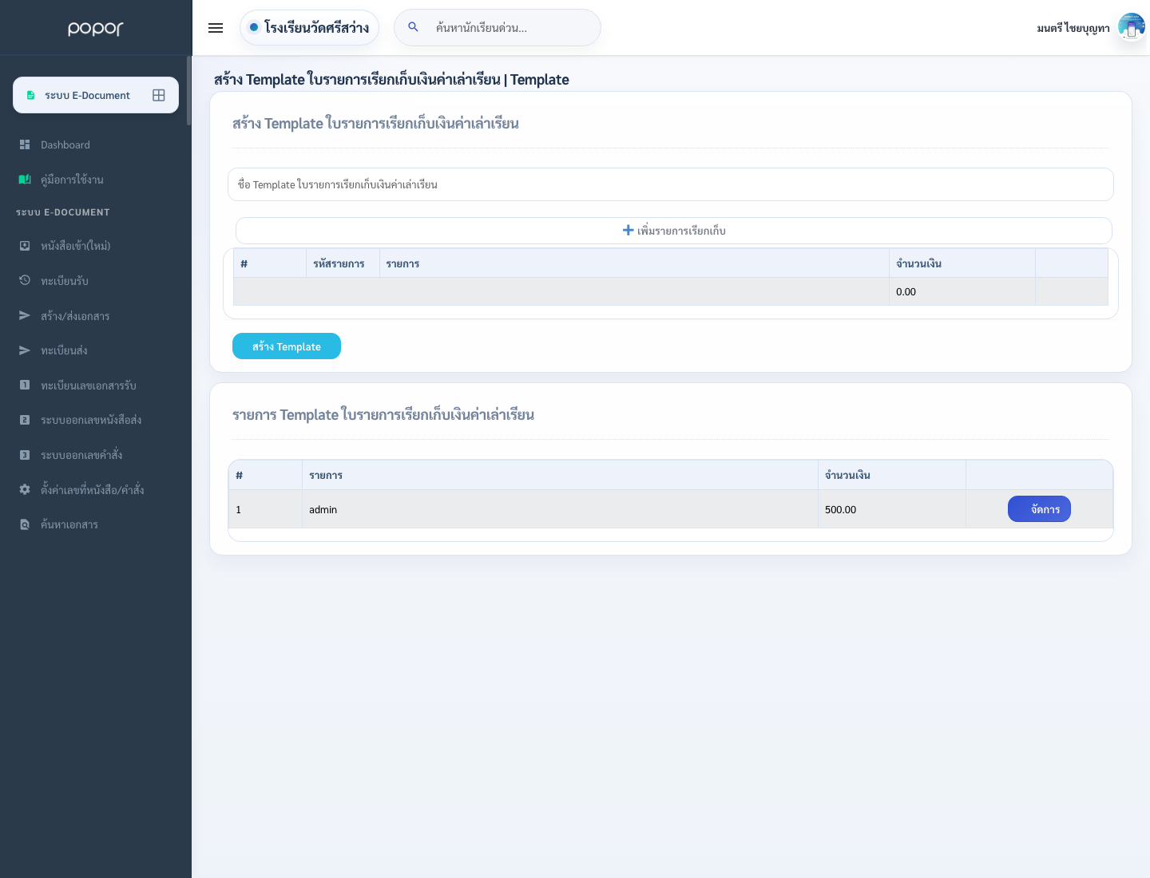Click the ระบบออกเลขคำสั่ง number 3 icon
This screenshot has height=878, width=1150.
[25, 455]
